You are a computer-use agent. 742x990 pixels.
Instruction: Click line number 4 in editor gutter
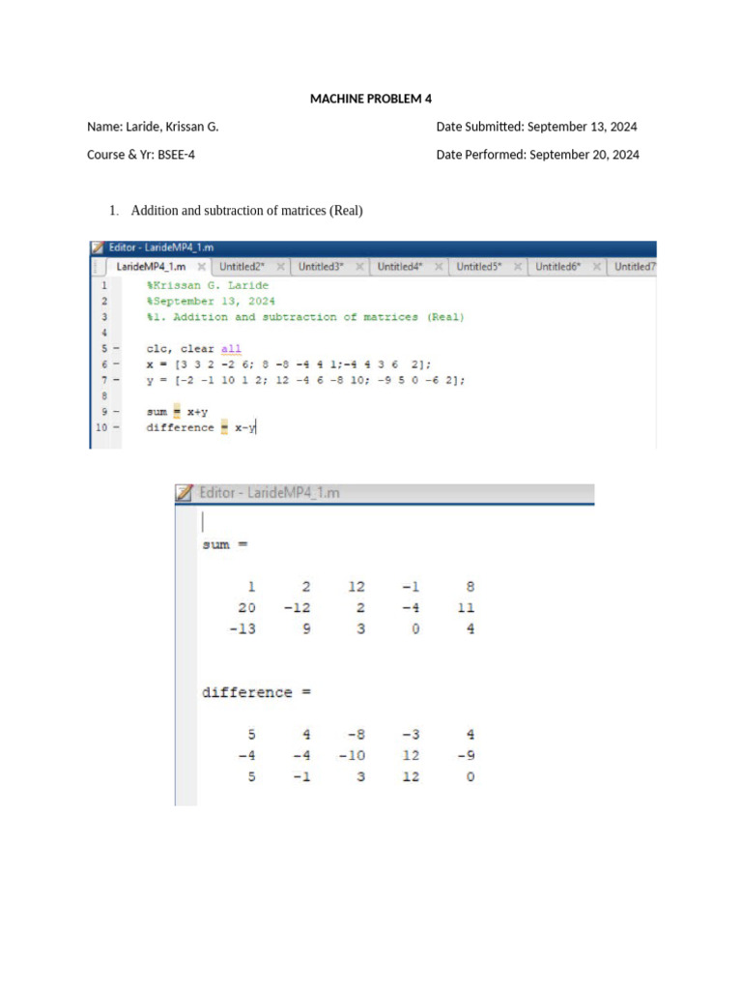[x=104, y=333]
